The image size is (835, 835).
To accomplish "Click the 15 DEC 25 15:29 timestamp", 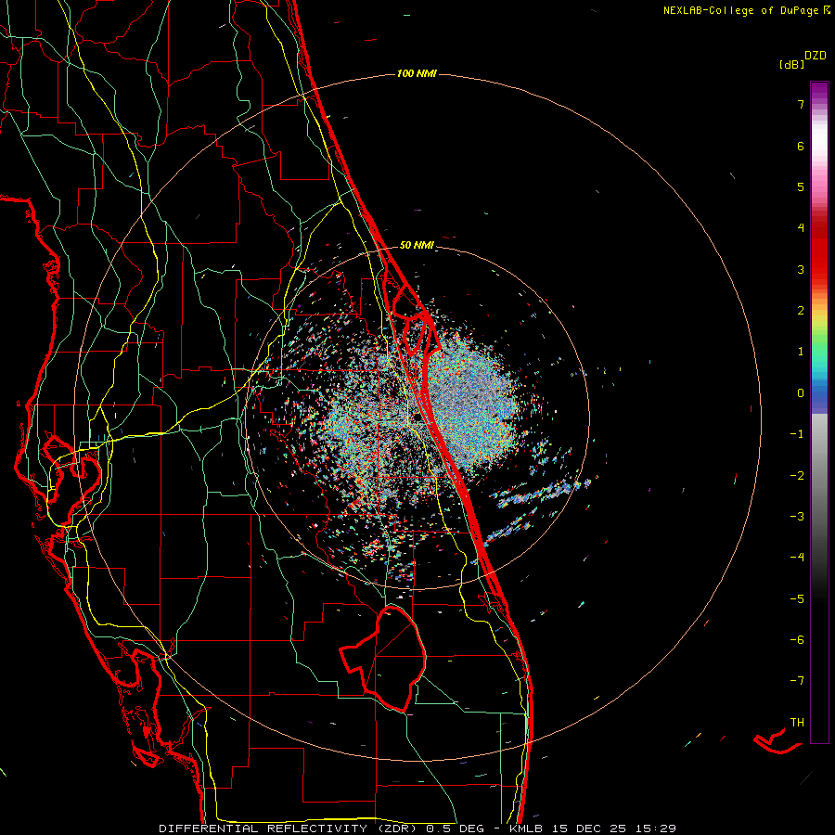I will tap(613, 829).
